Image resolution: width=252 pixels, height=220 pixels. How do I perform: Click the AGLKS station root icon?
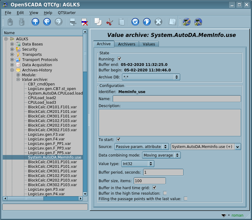click(x=12, y=39)
